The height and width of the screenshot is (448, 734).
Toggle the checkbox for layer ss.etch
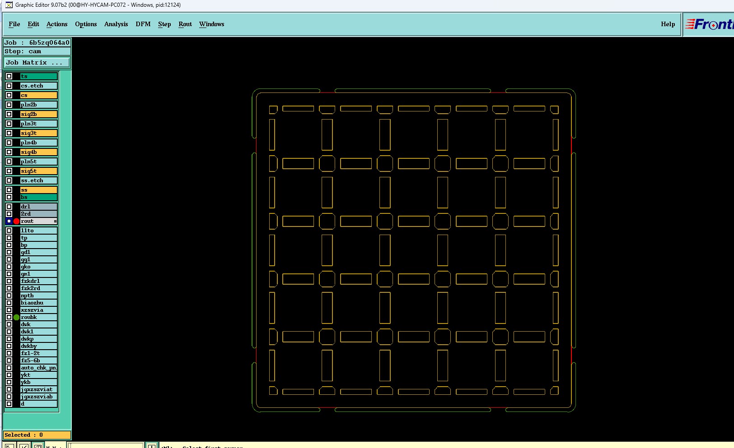9,180
